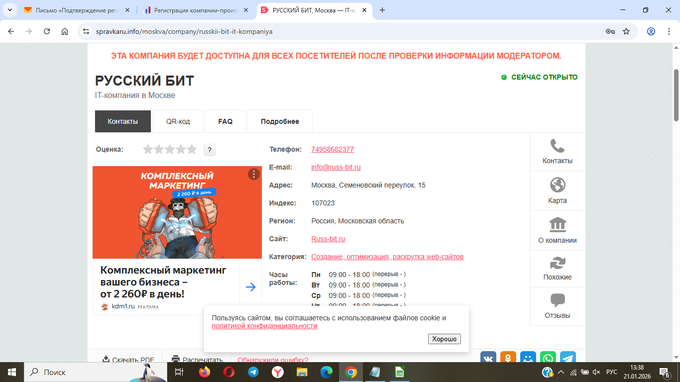Expand the Chrome tab search dropdown
680x382 pixels.
[10, 10]
